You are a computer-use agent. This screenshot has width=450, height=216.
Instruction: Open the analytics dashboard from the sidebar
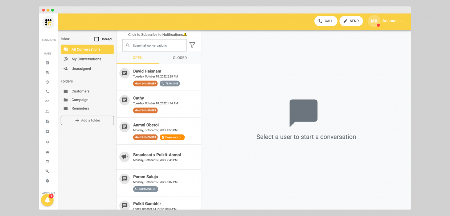[x=47, y=62]
